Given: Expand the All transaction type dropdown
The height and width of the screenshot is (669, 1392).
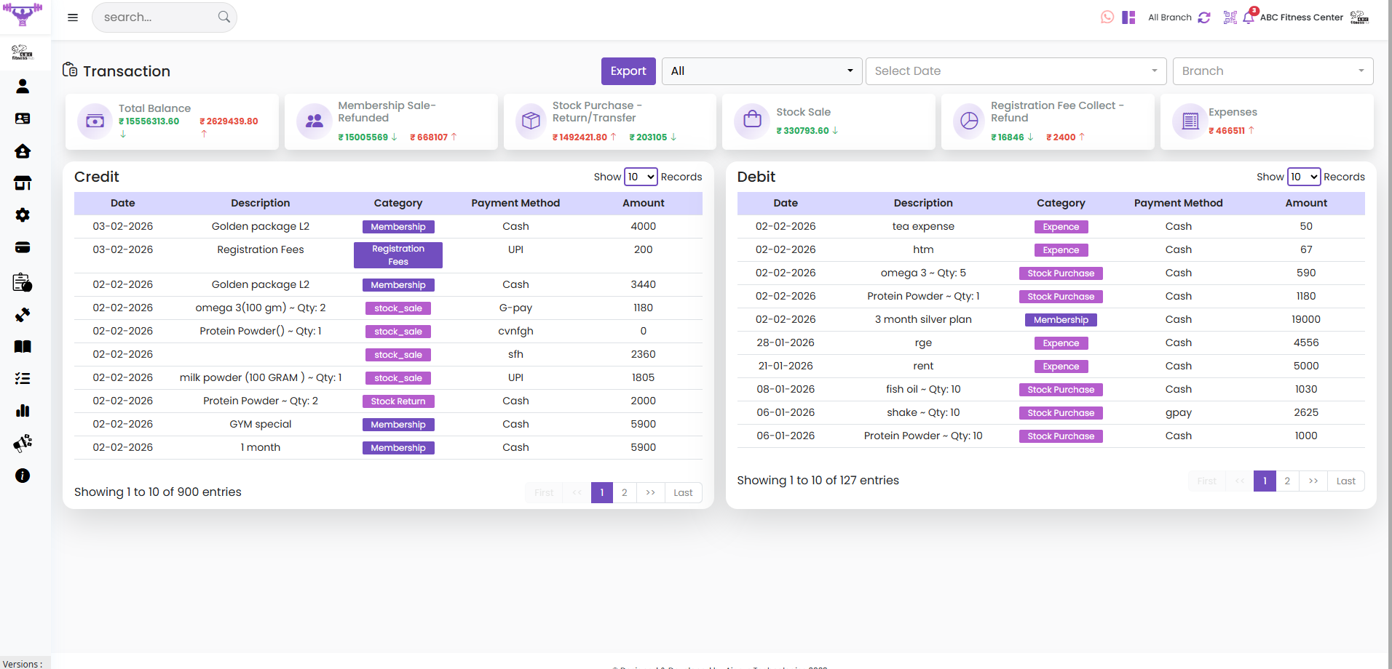Looking at the screenshot, I should (x=762, y=71).
